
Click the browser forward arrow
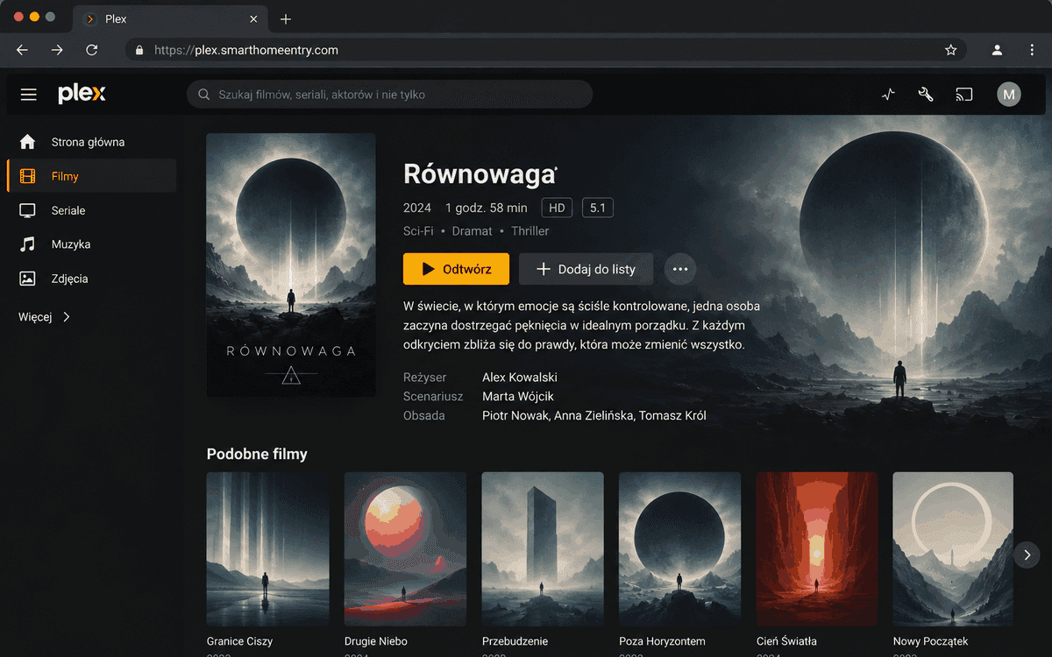coord(57,50)
